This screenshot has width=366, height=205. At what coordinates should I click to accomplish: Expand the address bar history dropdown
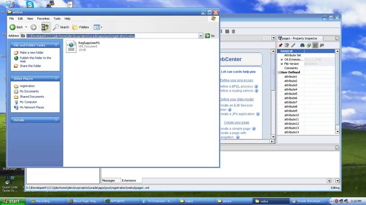tap(201, 36)
